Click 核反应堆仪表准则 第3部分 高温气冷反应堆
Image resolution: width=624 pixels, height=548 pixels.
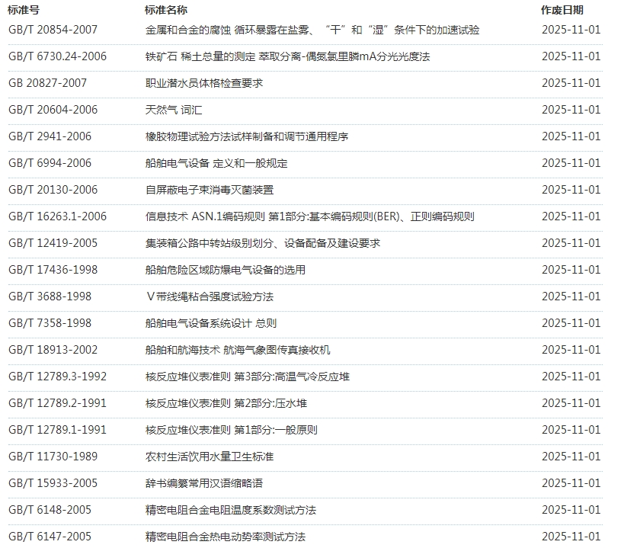click(247, 377)
